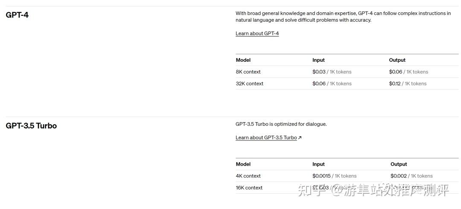Click the Output column header in GPT-3.5 Turbo table
This screenshot has height=209, width=461.
pos(399,164)
